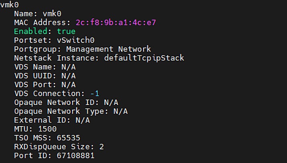Click the 'Management Network' Portgroup value

coord(109,49)
